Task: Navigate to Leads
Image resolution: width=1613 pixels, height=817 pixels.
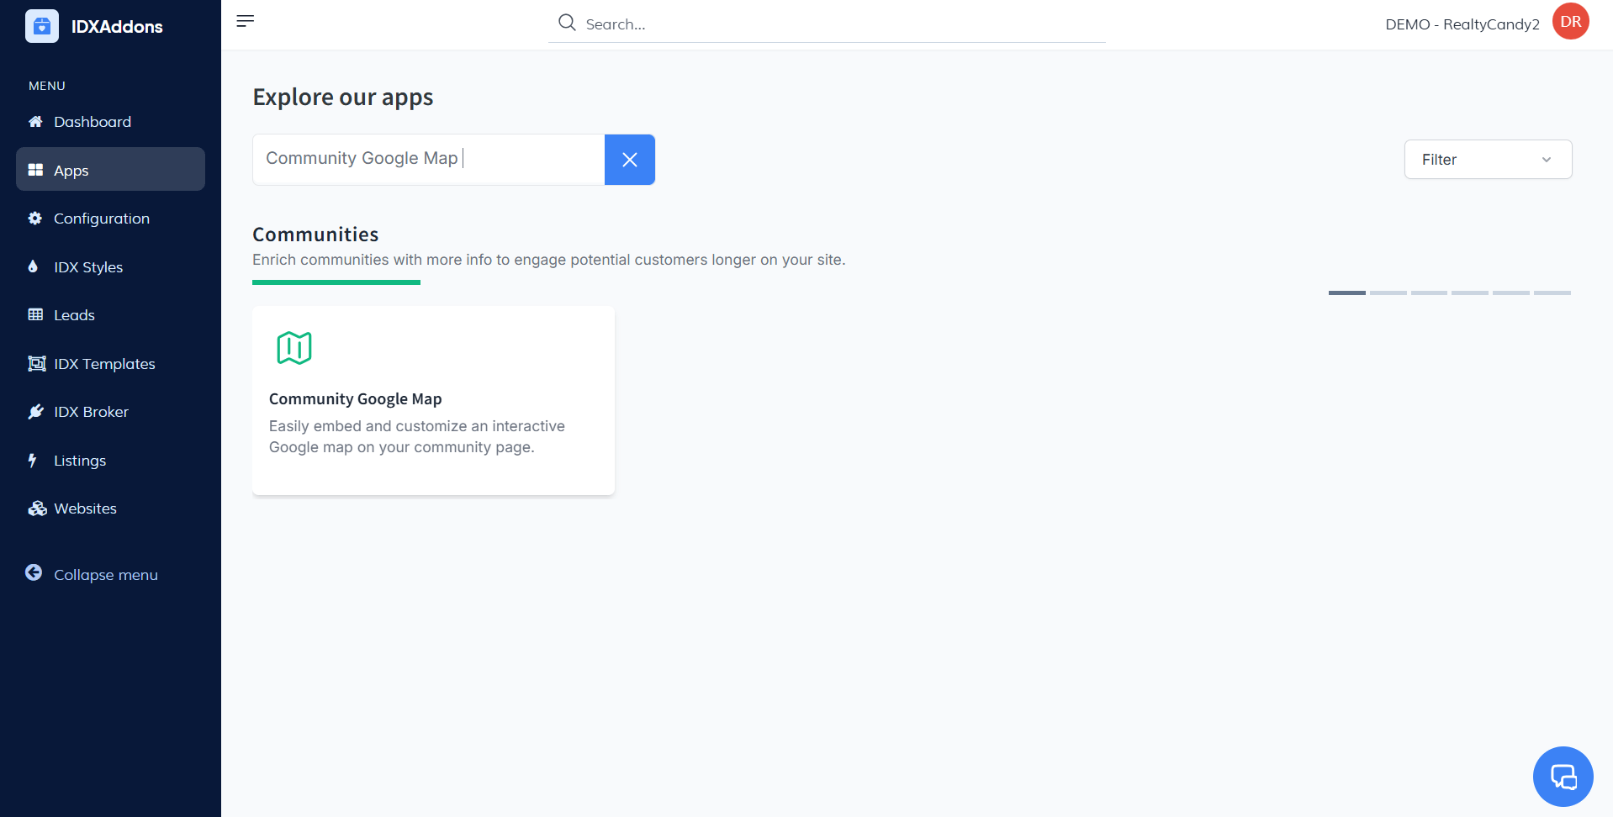Action: (74, 315)
